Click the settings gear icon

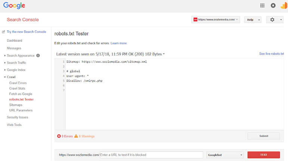(272, 20)
